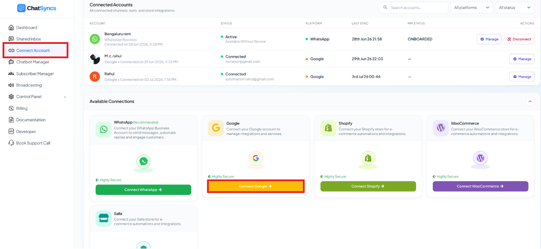Click WhatsApp platform label in first row
The width and height of the screenshot is (541, 249).
click(320, 39)
